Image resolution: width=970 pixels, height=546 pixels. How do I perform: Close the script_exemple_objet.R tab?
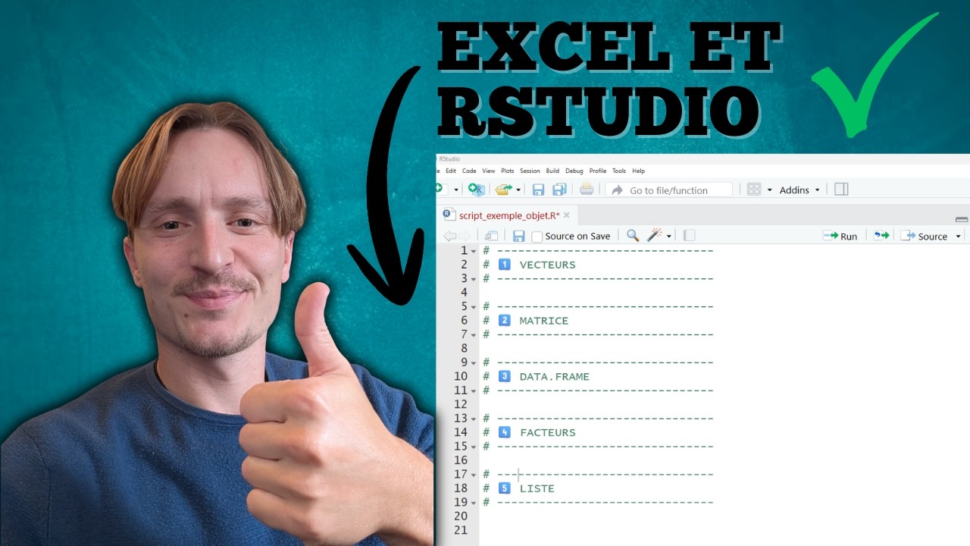click(x=566, y=215)
